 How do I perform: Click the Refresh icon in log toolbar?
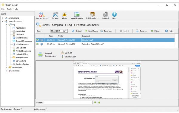tap(73, 31)
